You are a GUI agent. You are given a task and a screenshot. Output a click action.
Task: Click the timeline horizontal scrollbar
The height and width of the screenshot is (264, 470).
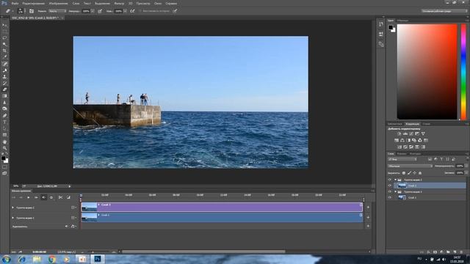coord(204,252)
